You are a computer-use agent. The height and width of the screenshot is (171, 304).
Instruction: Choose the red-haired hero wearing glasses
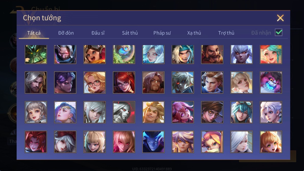point(124,83)
